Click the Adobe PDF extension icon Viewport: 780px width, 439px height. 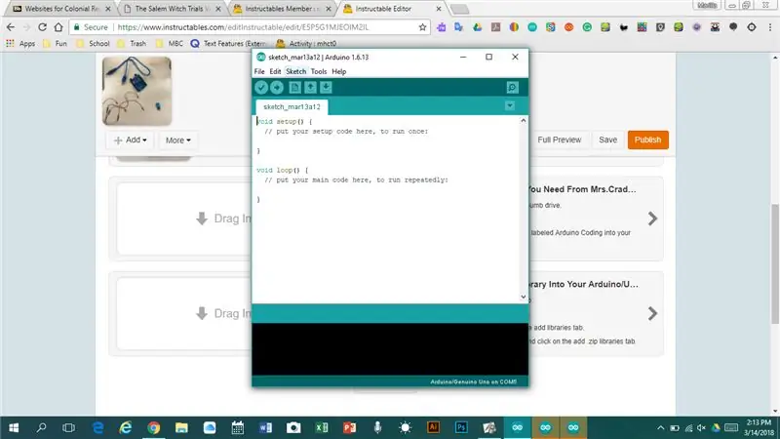pos(495,27)
